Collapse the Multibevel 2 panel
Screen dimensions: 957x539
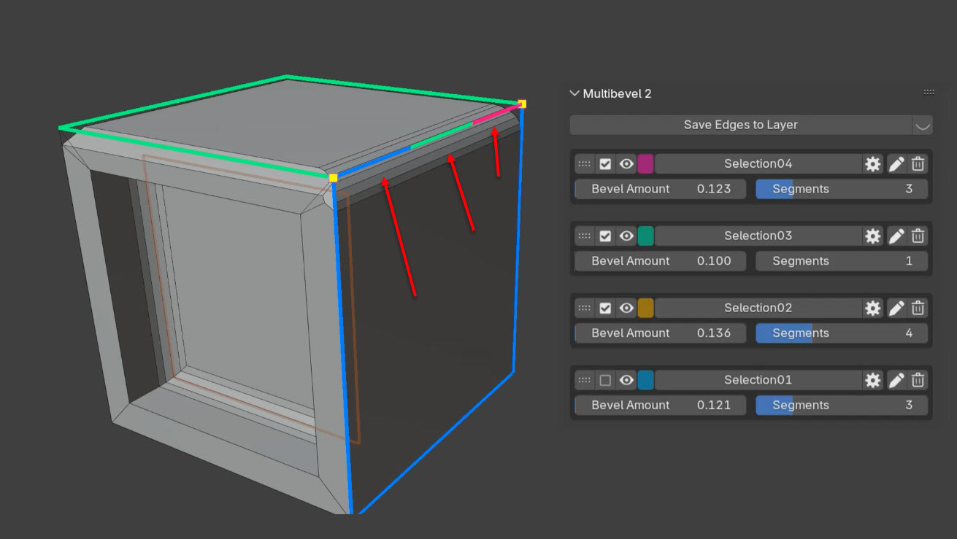click(574, 93)
